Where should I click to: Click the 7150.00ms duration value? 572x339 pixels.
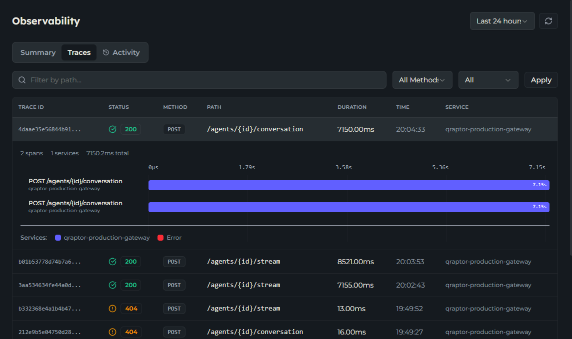click(x=355, y=129)
